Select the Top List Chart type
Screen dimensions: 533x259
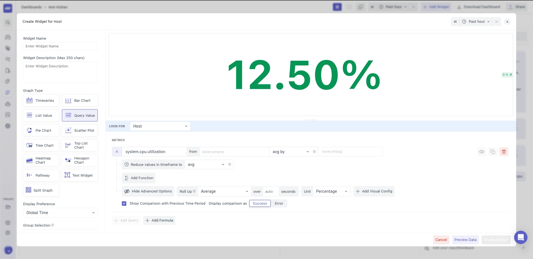[x=80, y=145]
